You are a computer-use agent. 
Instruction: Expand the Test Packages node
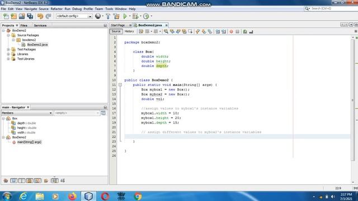coord(8,49)
